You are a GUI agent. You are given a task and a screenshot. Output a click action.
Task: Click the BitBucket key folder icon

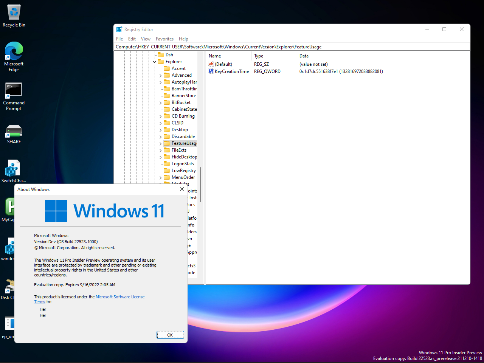click(167, 102)
